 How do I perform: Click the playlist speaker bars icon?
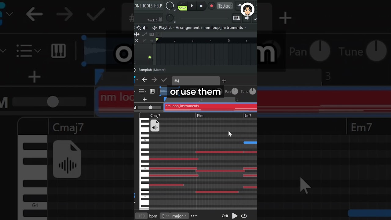point(145,28)
